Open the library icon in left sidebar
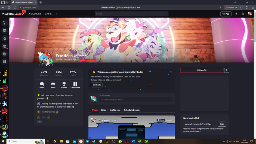256x144 pixels. click(5, 61)
